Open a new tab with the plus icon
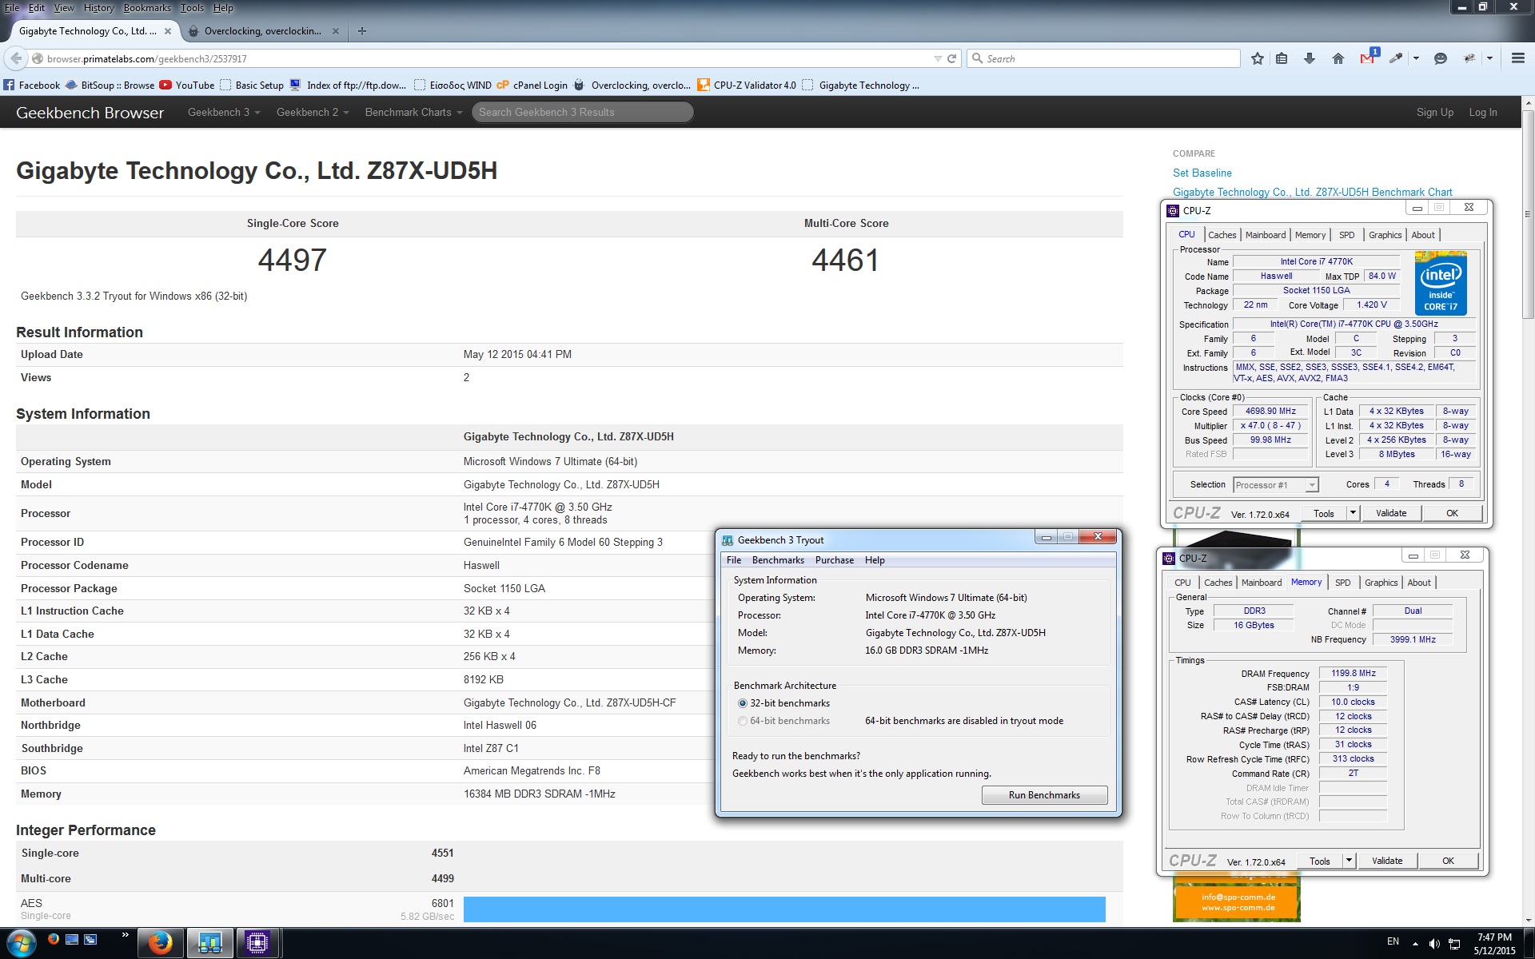 click(x=362, y=31)
